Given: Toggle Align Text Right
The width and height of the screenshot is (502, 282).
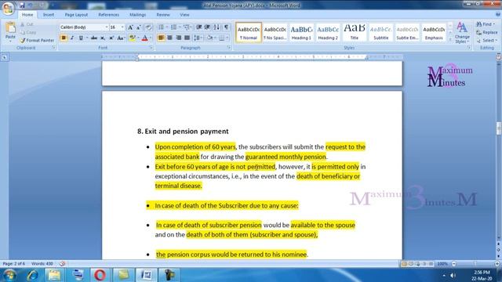Looking at the screenshot, I should [178, 38].
